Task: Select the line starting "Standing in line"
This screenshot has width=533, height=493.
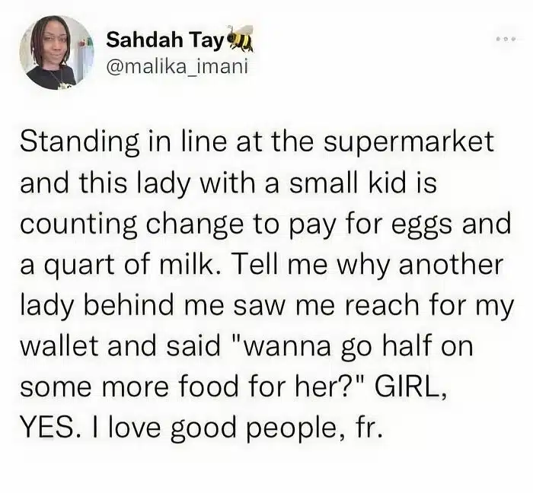Action: 257,143
